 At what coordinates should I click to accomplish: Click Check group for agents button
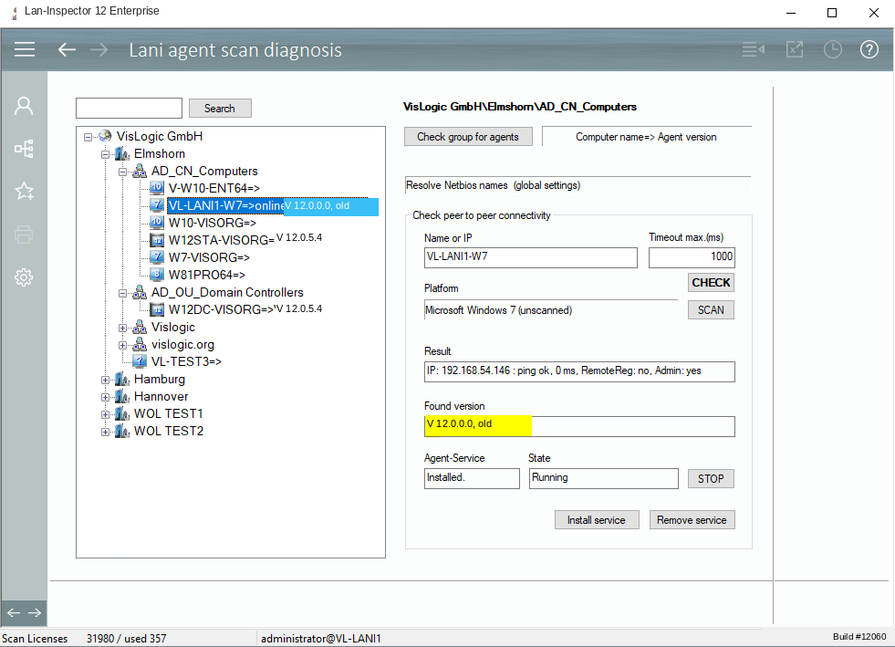468,137
